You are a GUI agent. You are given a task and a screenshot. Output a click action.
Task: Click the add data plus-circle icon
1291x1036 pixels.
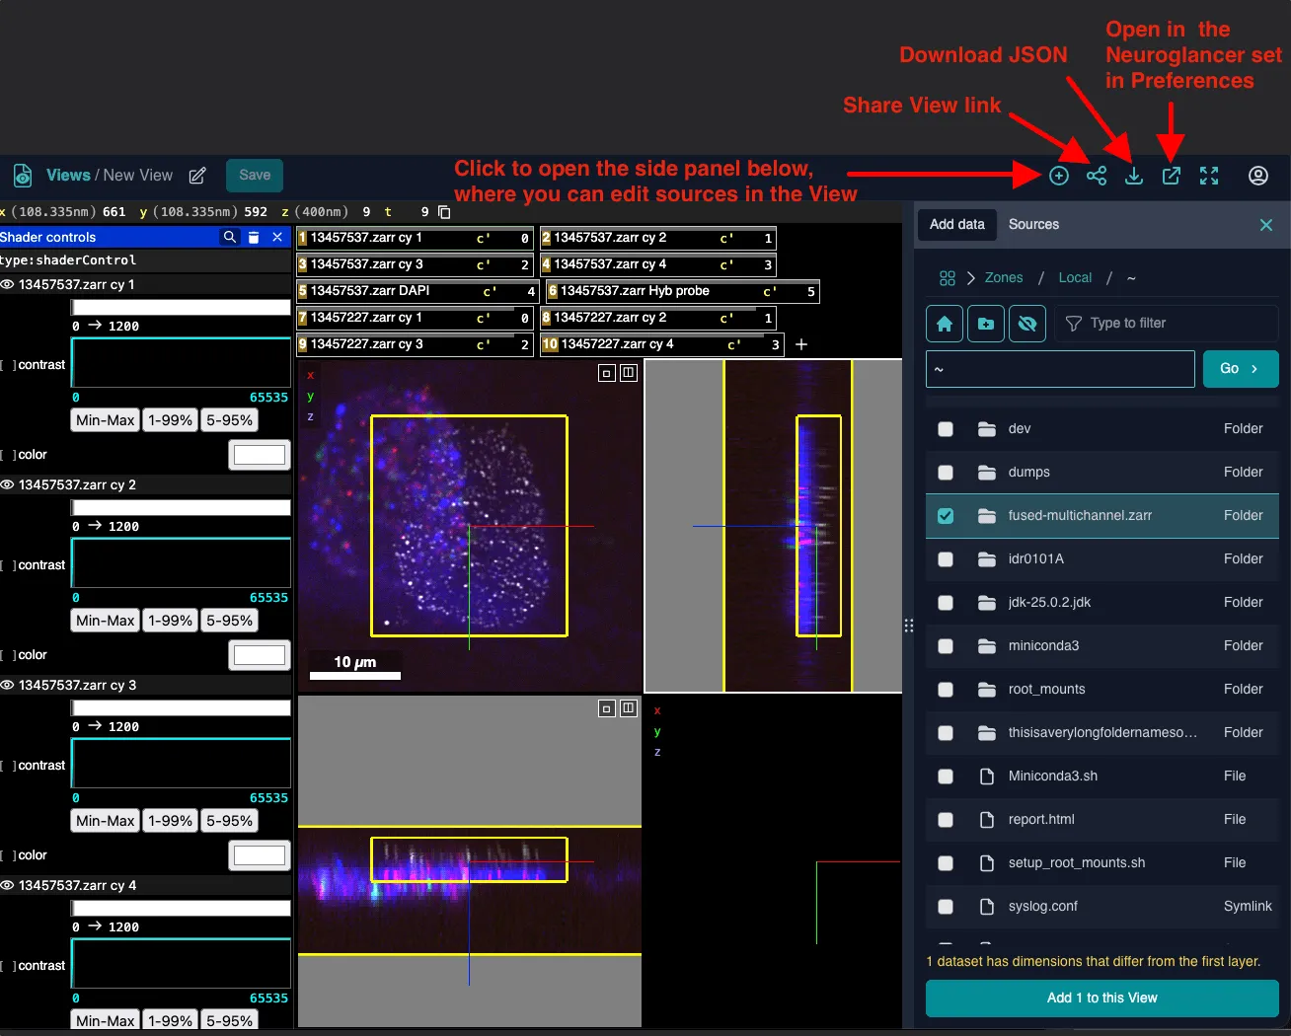point(1059,176)
